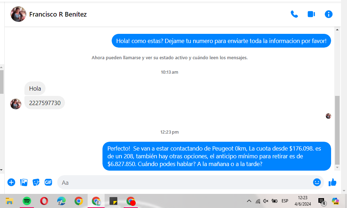Open the GIF picker

[48, 182]
